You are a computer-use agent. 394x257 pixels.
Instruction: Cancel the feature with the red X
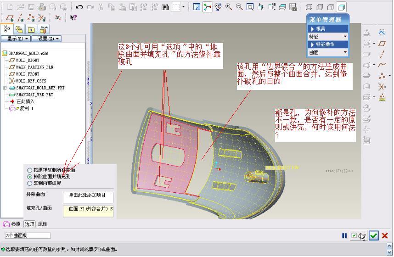(385, 235)
